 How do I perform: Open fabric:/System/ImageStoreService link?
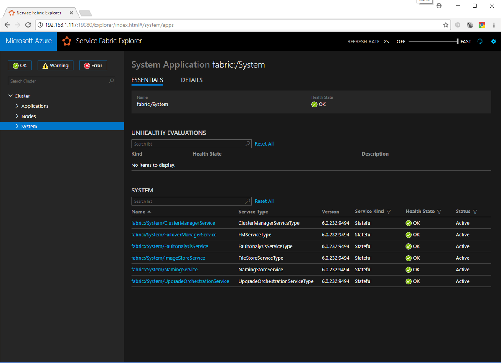tap(168, 258)
